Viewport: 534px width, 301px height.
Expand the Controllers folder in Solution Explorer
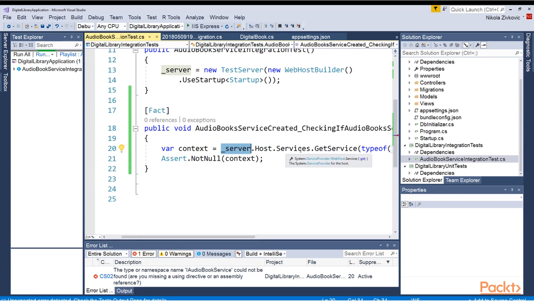[410, 83]
